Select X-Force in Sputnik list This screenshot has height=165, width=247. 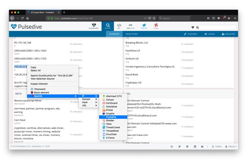pos(113,138)
